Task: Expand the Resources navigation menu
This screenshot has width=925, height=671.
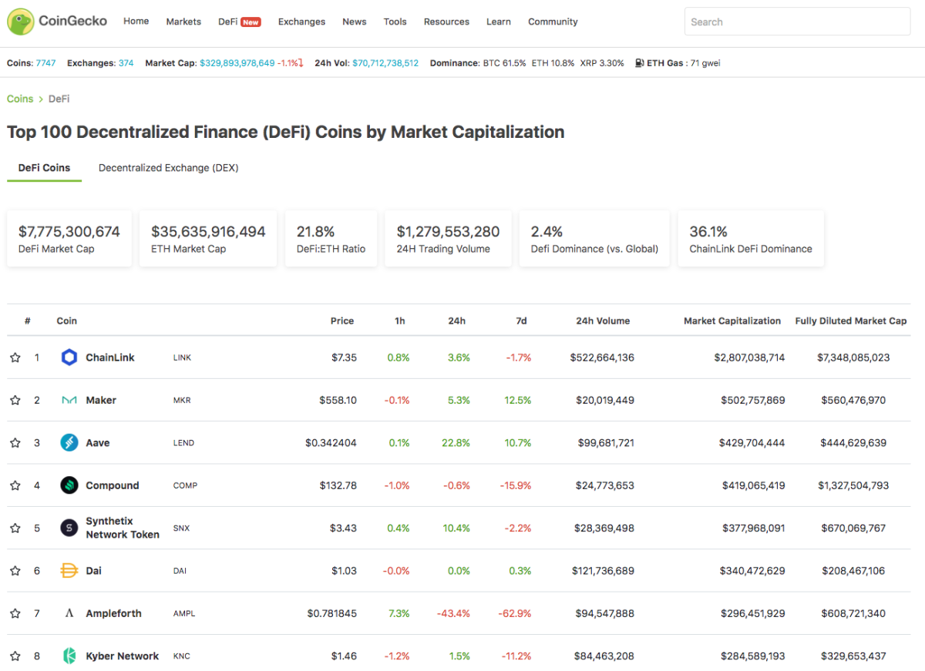Action: tap(446, 22)
